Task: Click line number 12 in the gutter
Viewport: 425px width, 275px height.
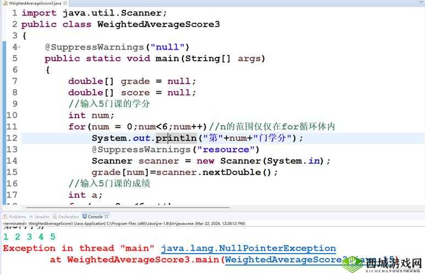Action: click(x=12, y=138)
